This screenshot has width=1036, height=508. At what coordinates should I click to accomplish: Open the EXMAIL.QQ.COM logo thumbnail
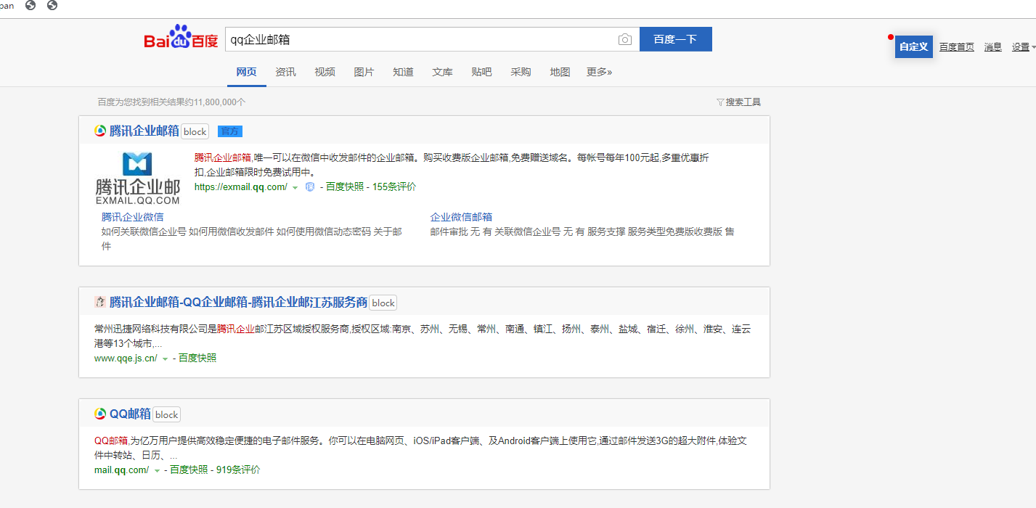(137, 178)
